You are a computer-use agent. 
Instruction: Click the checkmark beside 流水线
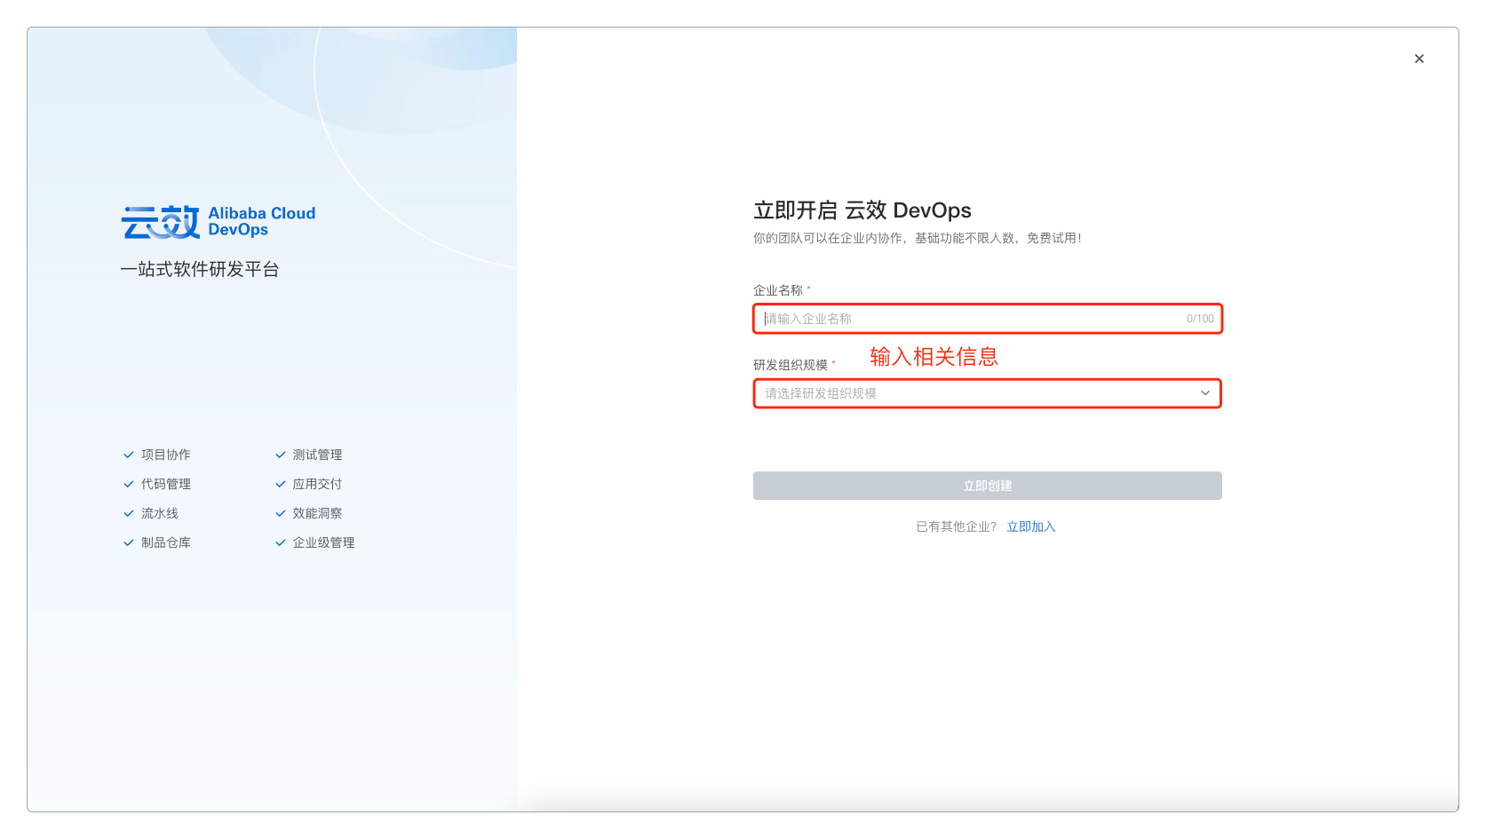(129, 513)
